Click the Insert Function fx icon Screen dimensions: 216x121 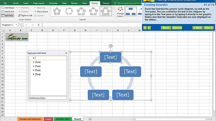[x=39, y=25]
